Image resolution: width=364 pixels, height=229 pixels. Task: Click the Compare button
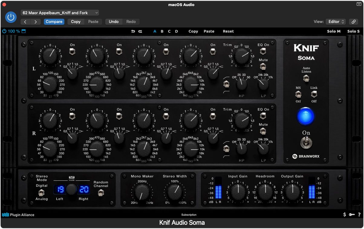[x=54, y=21]
